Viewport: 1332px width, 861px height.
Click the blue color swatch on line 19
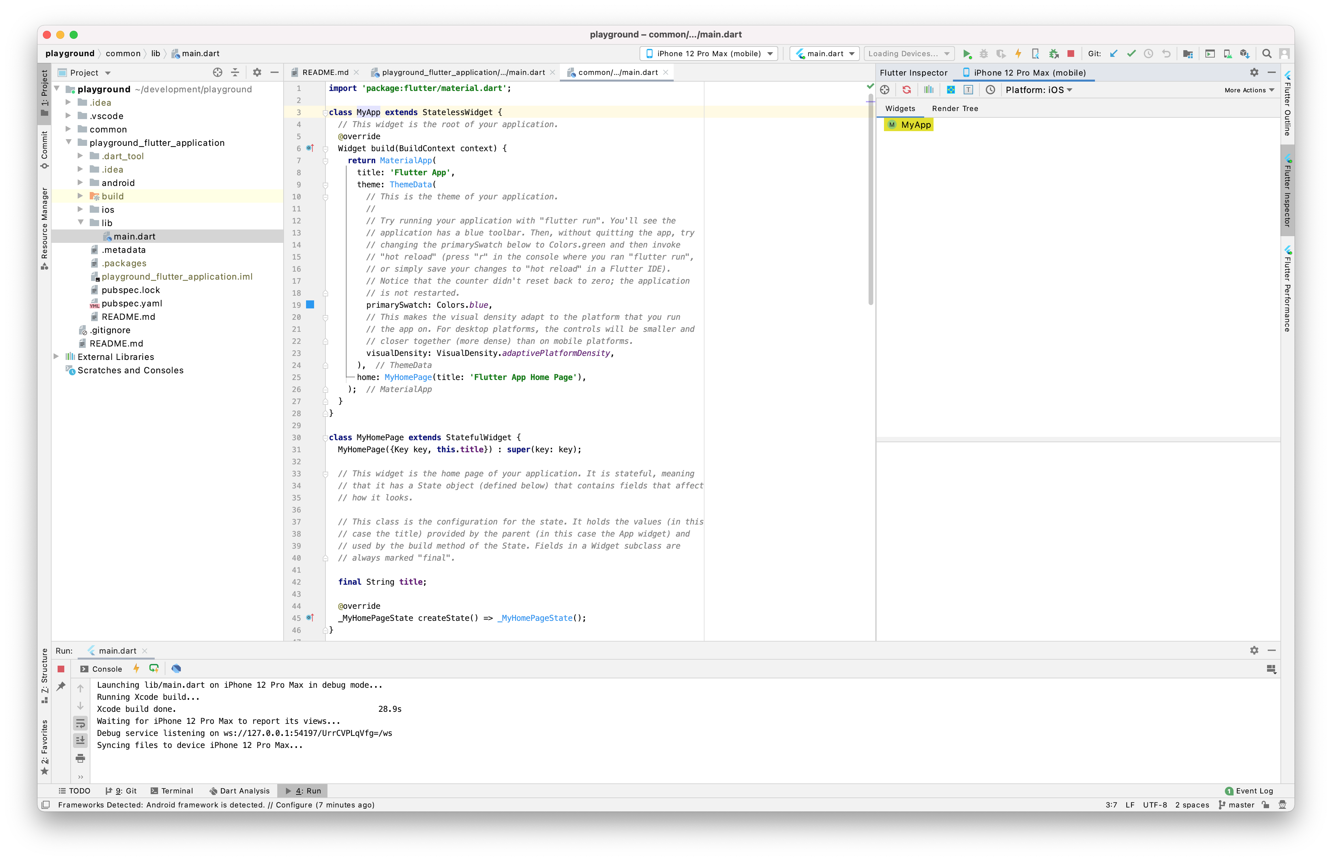pyautogui.click(x=310, y=305)
